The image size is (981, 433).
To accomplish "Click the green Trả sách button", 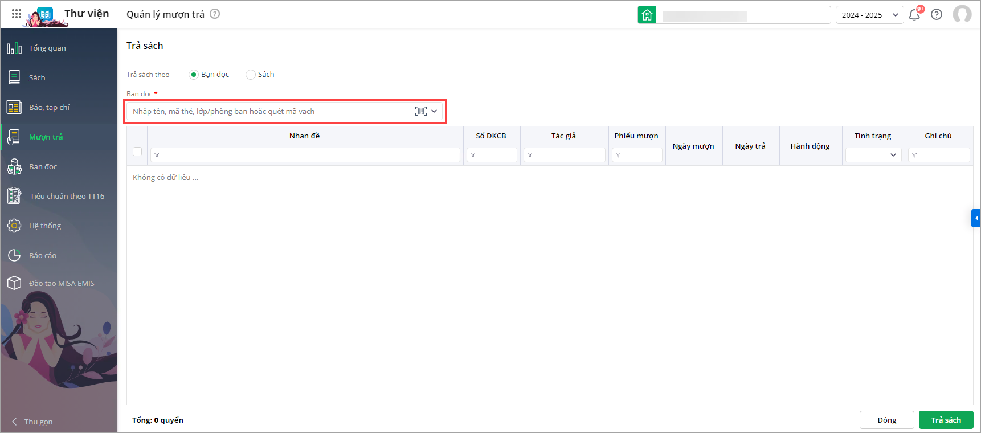I will coord(946,420).
